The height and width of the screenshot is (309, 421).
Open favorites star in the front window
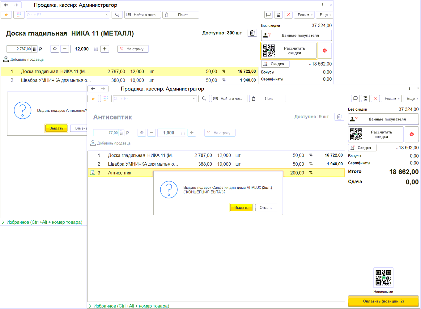coord(93,99)
